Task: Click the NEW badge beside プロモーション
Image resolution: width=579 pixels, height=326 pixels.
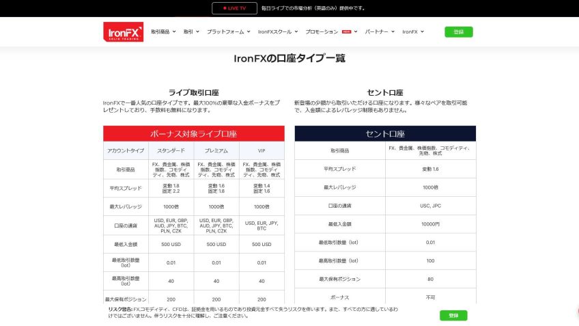Action: [347, 31]
